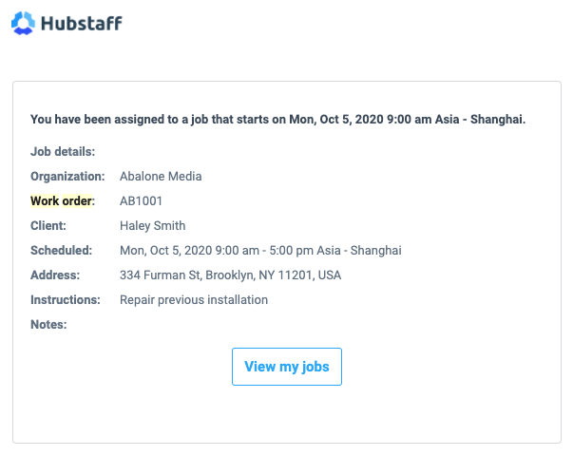
Task: Click the Hubstaff brand name text
Action: click(82, 24)
